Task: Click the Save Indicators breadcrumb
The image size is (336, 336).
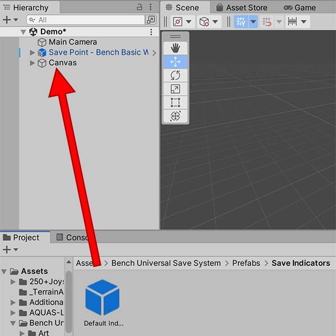Action: point(301,263)
